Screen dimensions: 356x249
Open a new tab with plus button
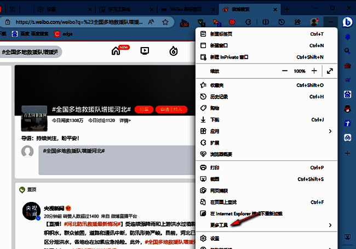click(x=286, y=9)
